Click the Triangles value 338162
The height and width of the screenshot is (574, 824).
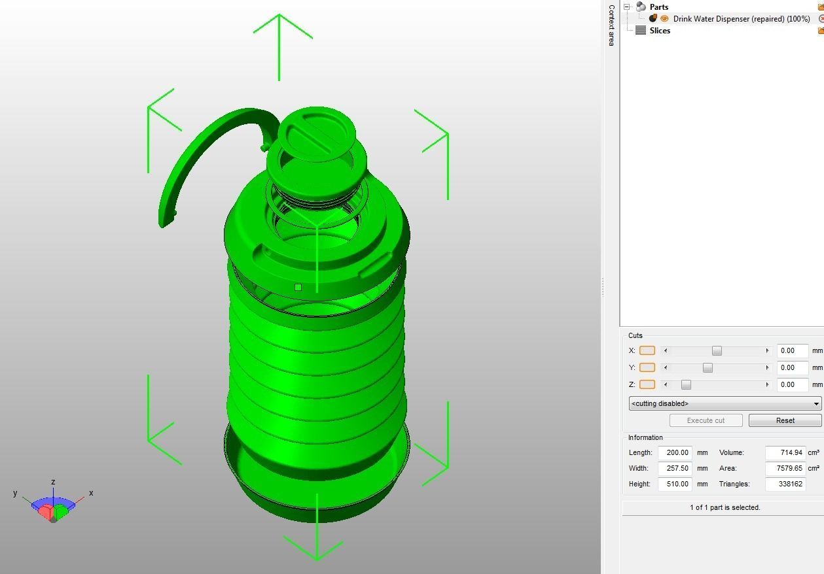785,484
